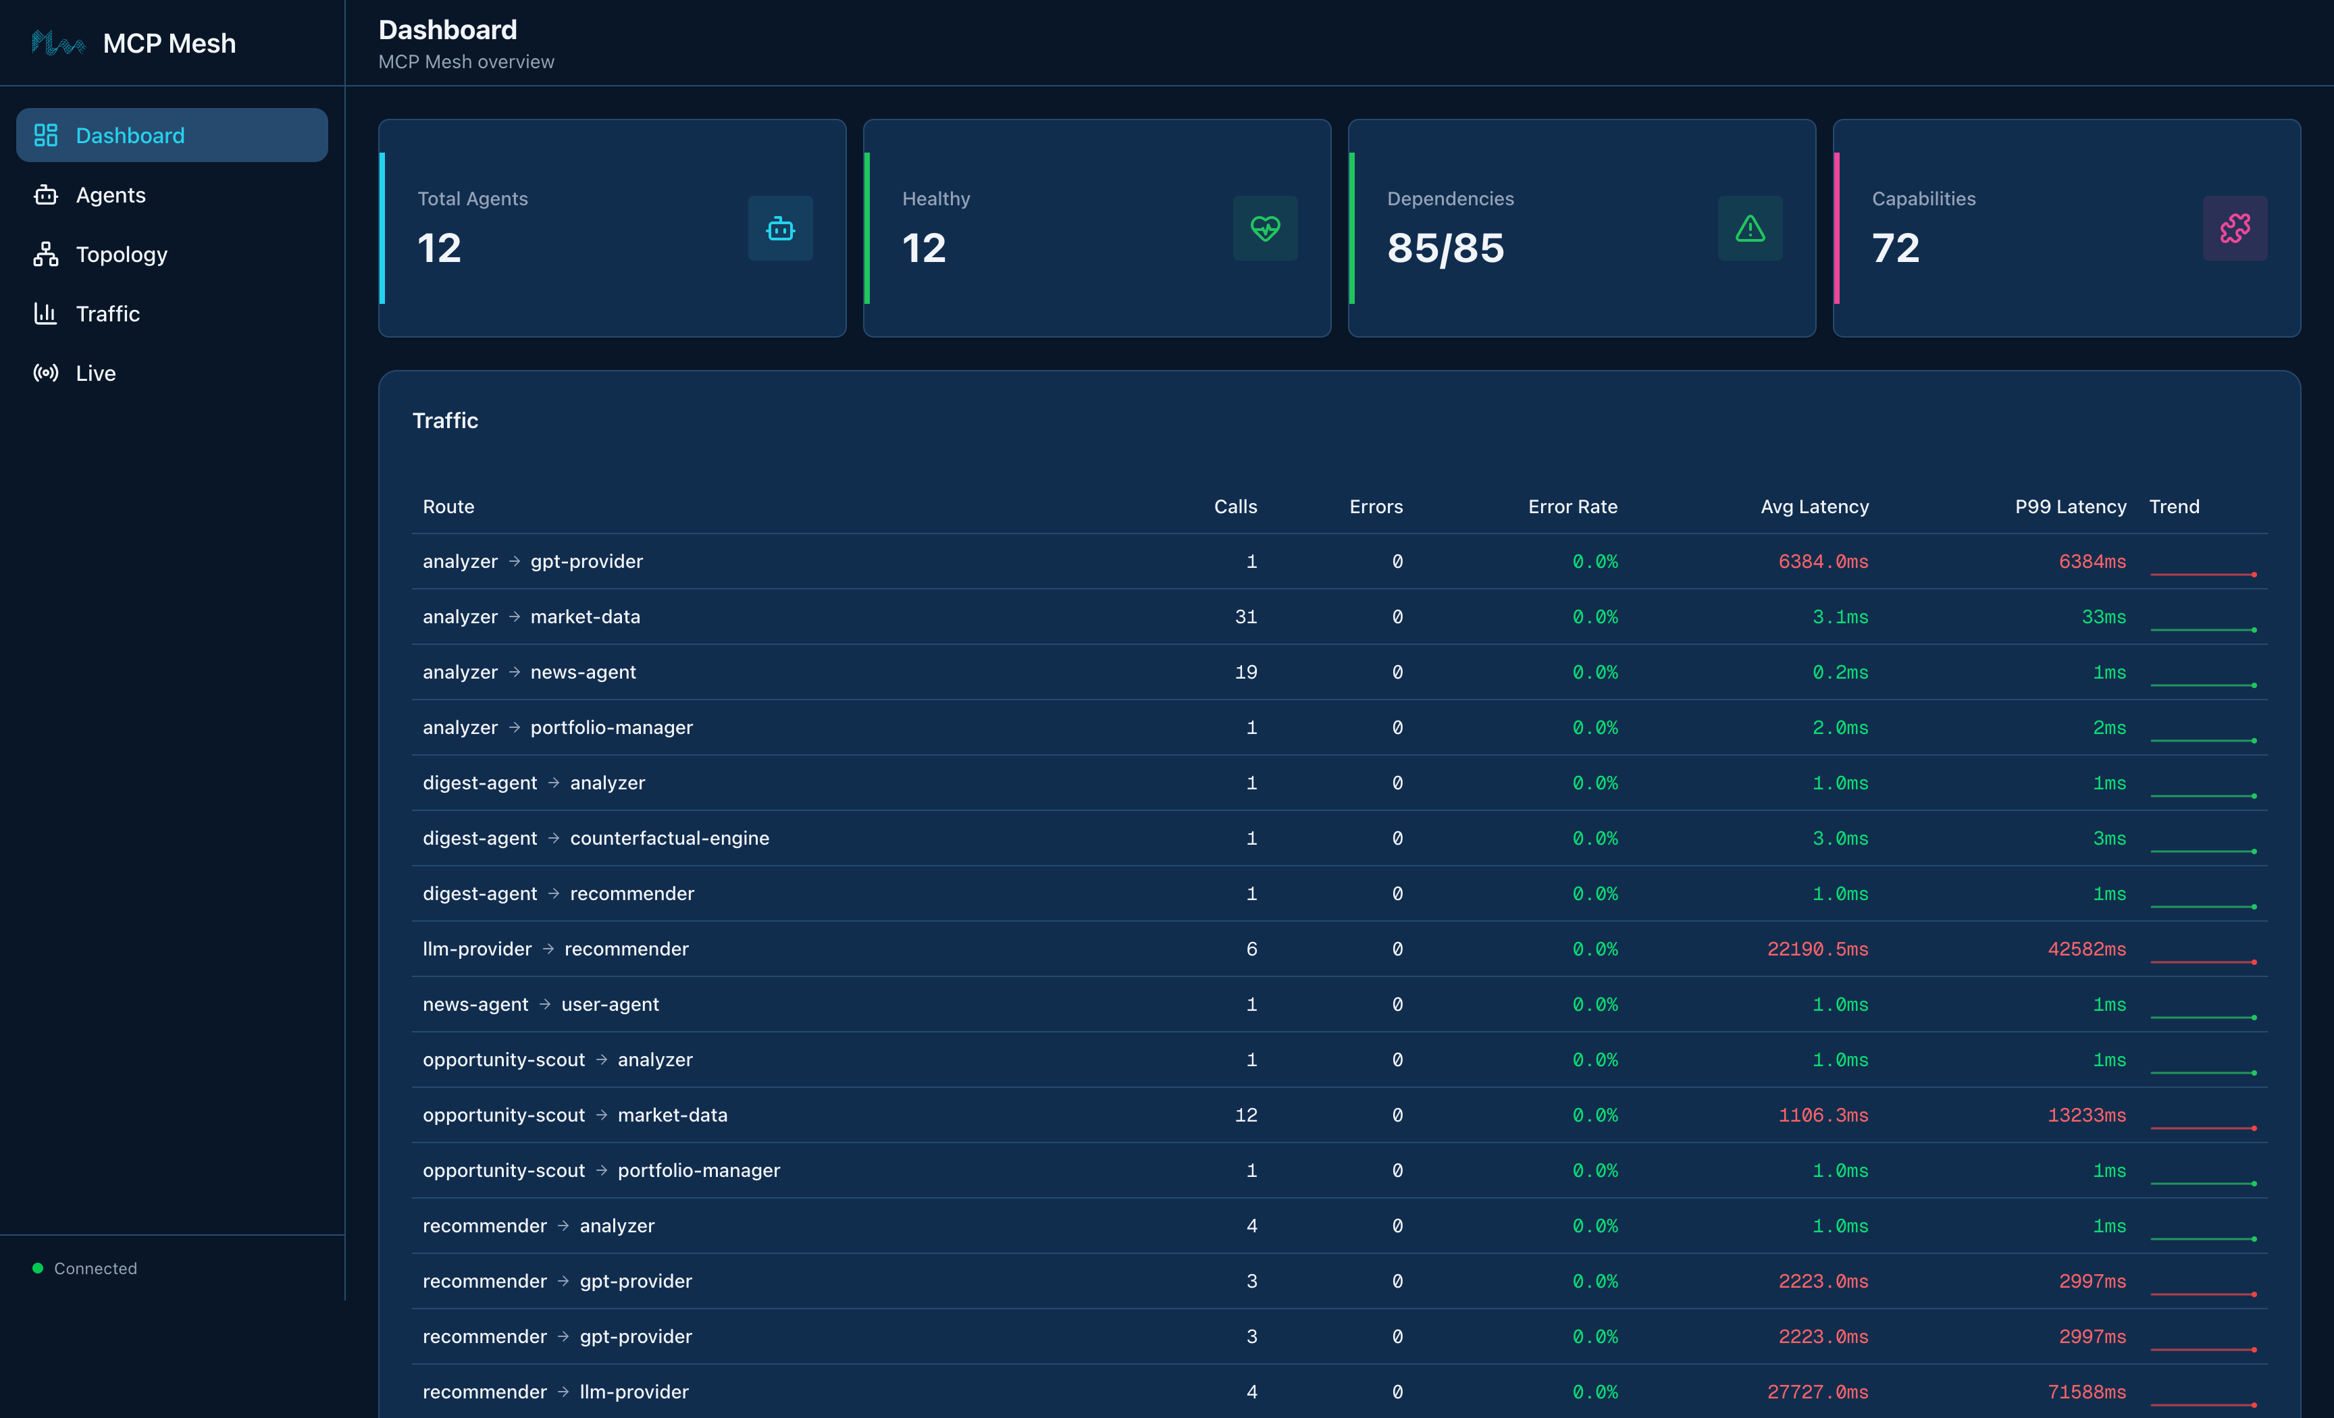Viewport: 2334px width, 1418px height.
Task: Open the llm-provider → recommender route
Action: [x=555, y=948]
